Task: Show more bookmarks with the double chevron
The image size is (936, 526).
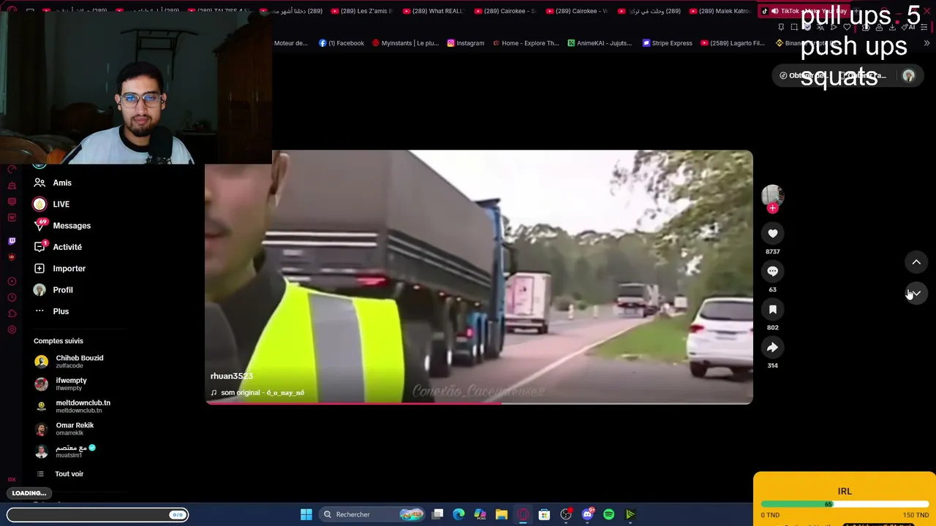Action: 926,43
